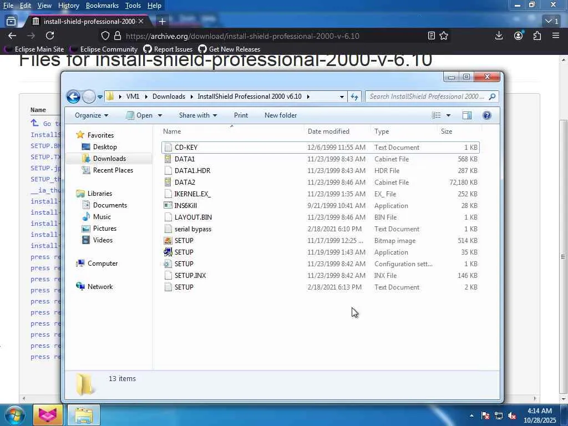Screen dimensions: 568x426
Task: Click the Windows Explorer taskbar icon
Action: point(84,415)
